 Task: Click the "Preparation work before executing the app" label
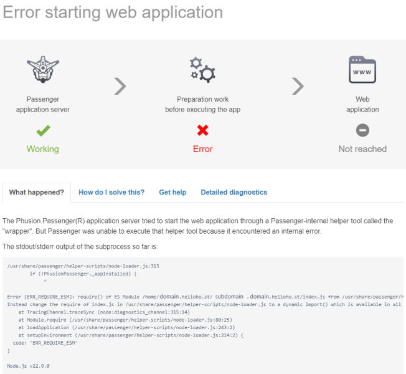tap(202, 104)
